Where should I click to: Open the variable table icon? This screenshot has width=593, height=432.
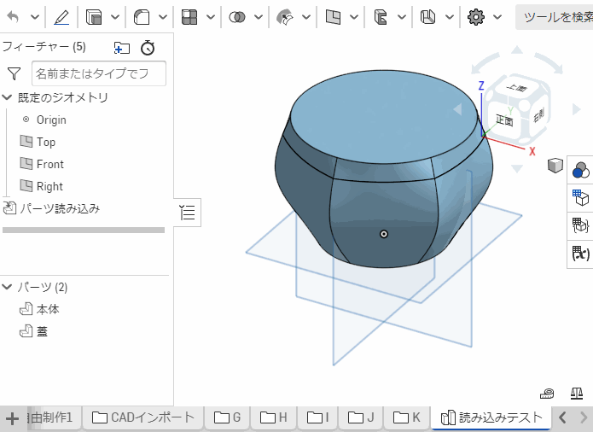click(581, 254)
